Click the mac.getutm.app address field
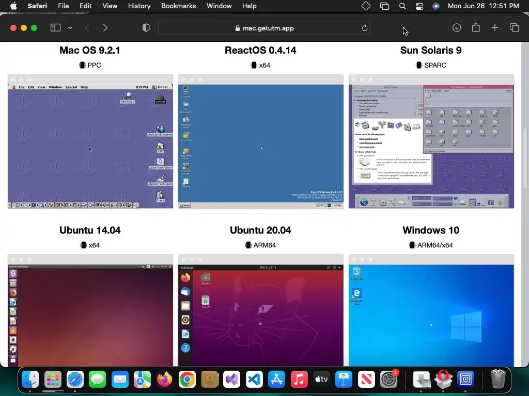The image size is (529, 396). [264, 28]
